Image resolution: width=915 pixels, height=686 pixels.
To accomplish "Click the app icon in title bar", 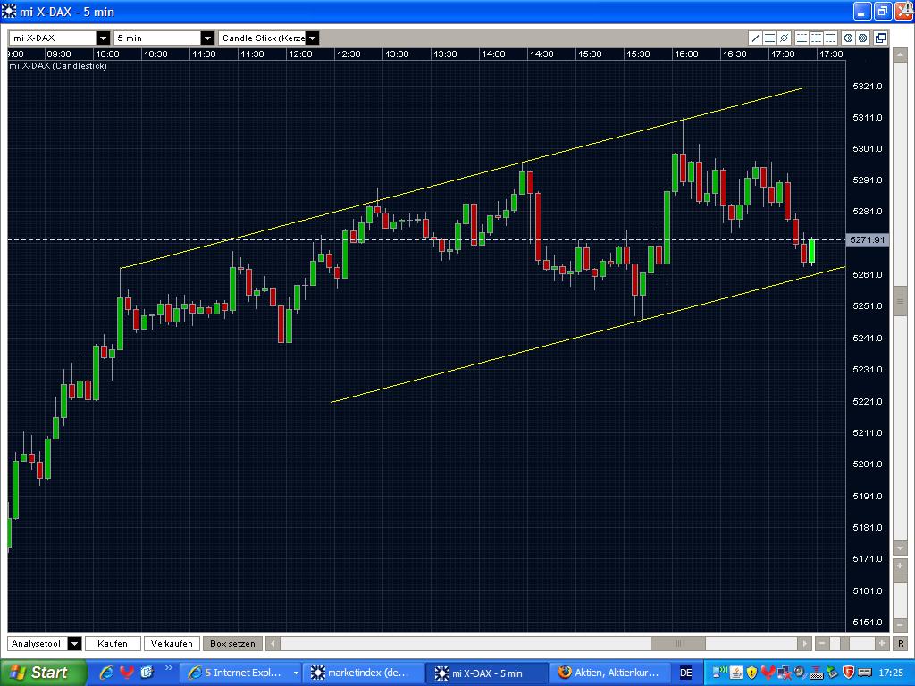I will 9,11.
